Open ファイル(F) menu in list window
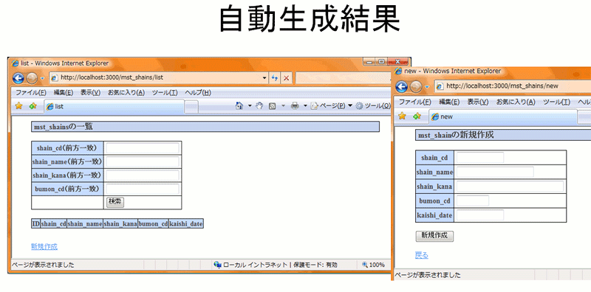This screenshot has width=591, height=292. point(30,93)
